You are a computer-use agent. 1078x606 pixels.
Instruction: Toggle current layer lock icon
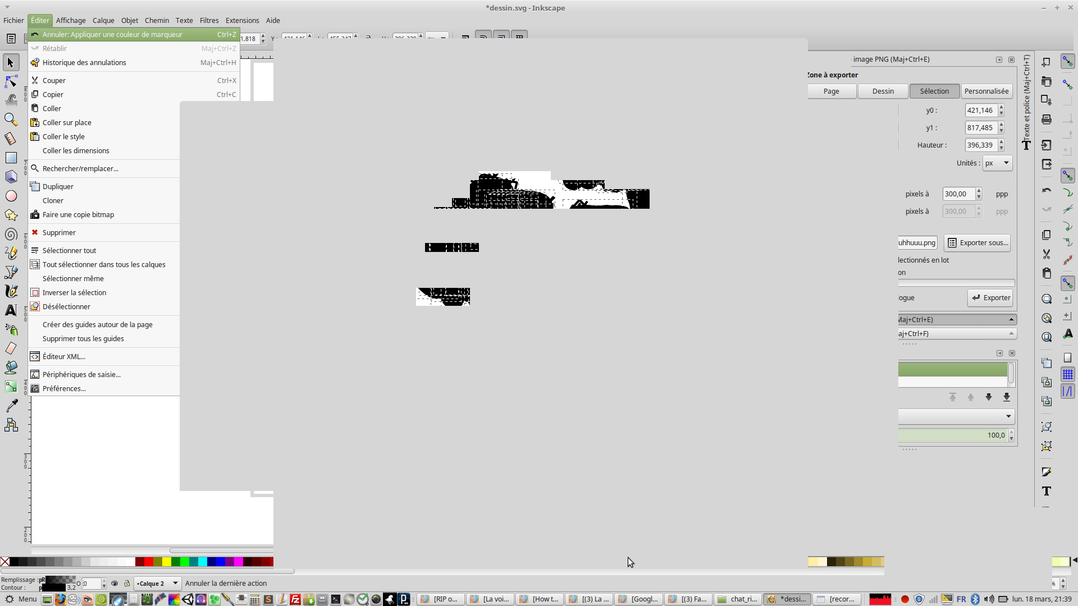pyautogui.click(x=127, y=584)
